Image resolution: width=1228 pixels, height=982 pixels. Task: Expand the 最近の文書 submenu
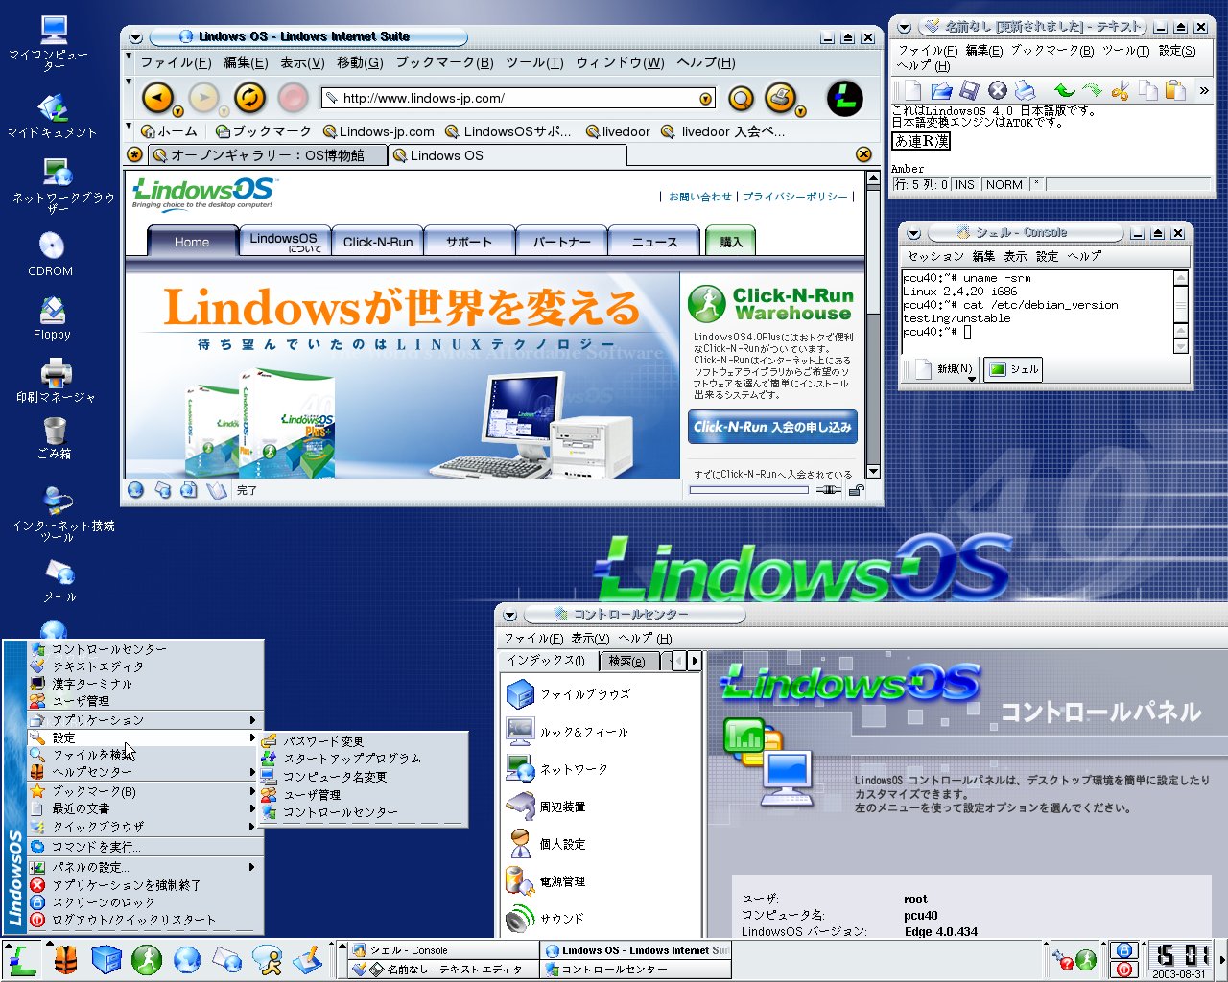click(x=146, y=808)
